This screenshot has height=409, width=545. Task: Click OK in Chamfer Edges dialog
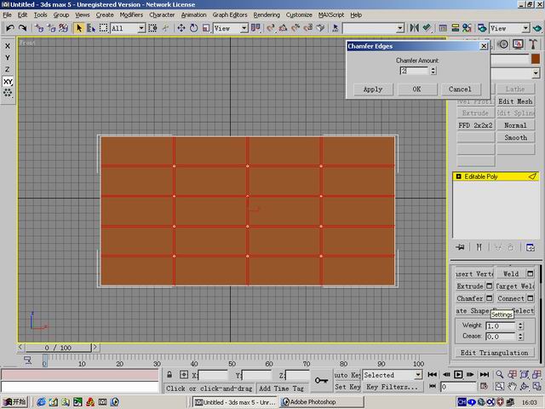(416, 89)
